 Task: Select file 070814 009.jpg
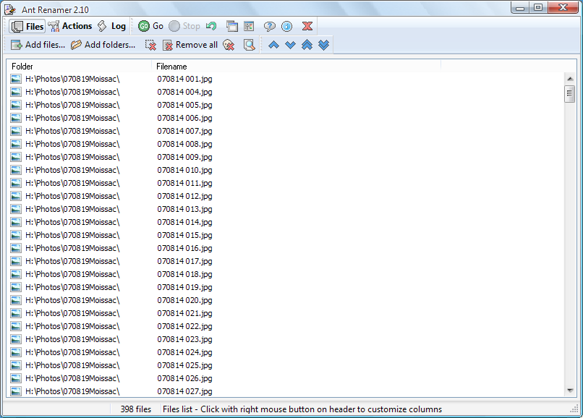(x=184, y=157)
